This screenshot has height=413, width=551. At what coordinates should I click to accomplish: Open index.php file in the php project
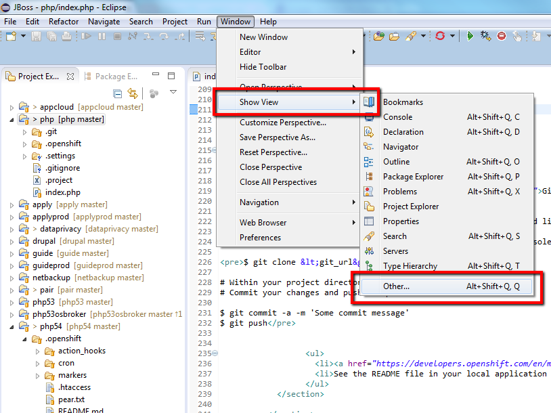click(62, 192)
